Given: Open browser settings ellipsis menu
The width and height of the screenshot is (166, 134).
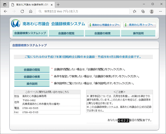Looking at the screenshot, I should click(x=160, y=11).
